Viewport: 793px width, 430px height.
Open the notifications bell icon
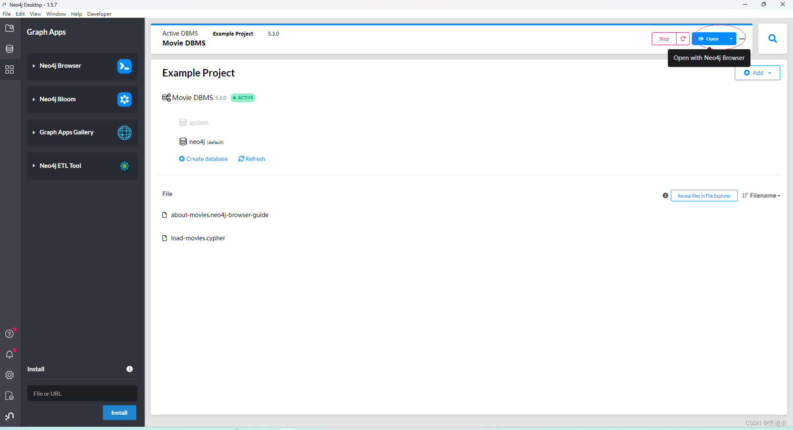(x=9, y=354)
